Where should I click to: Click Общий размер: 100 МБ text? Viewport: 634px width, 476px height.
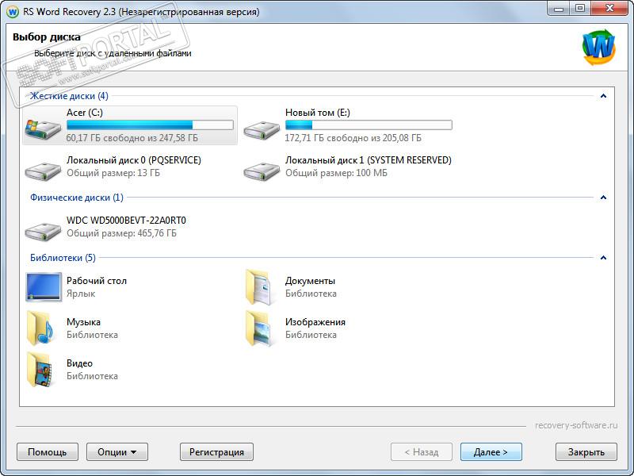(x=336, y=173)
